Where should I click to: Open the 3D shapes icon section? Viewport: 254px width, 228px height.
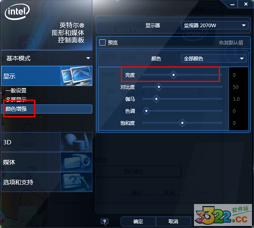76,142
